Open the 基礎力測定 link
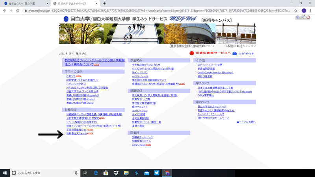The image size is (315, 177). pos(138,126)
